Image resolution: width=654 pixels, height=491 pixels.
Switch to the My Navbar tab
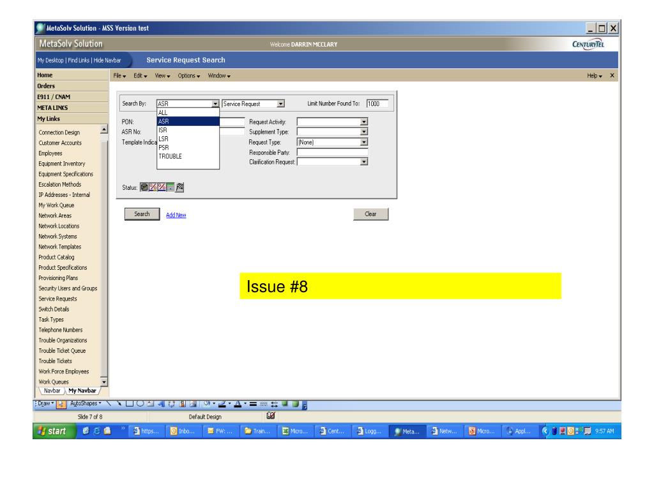82,391
